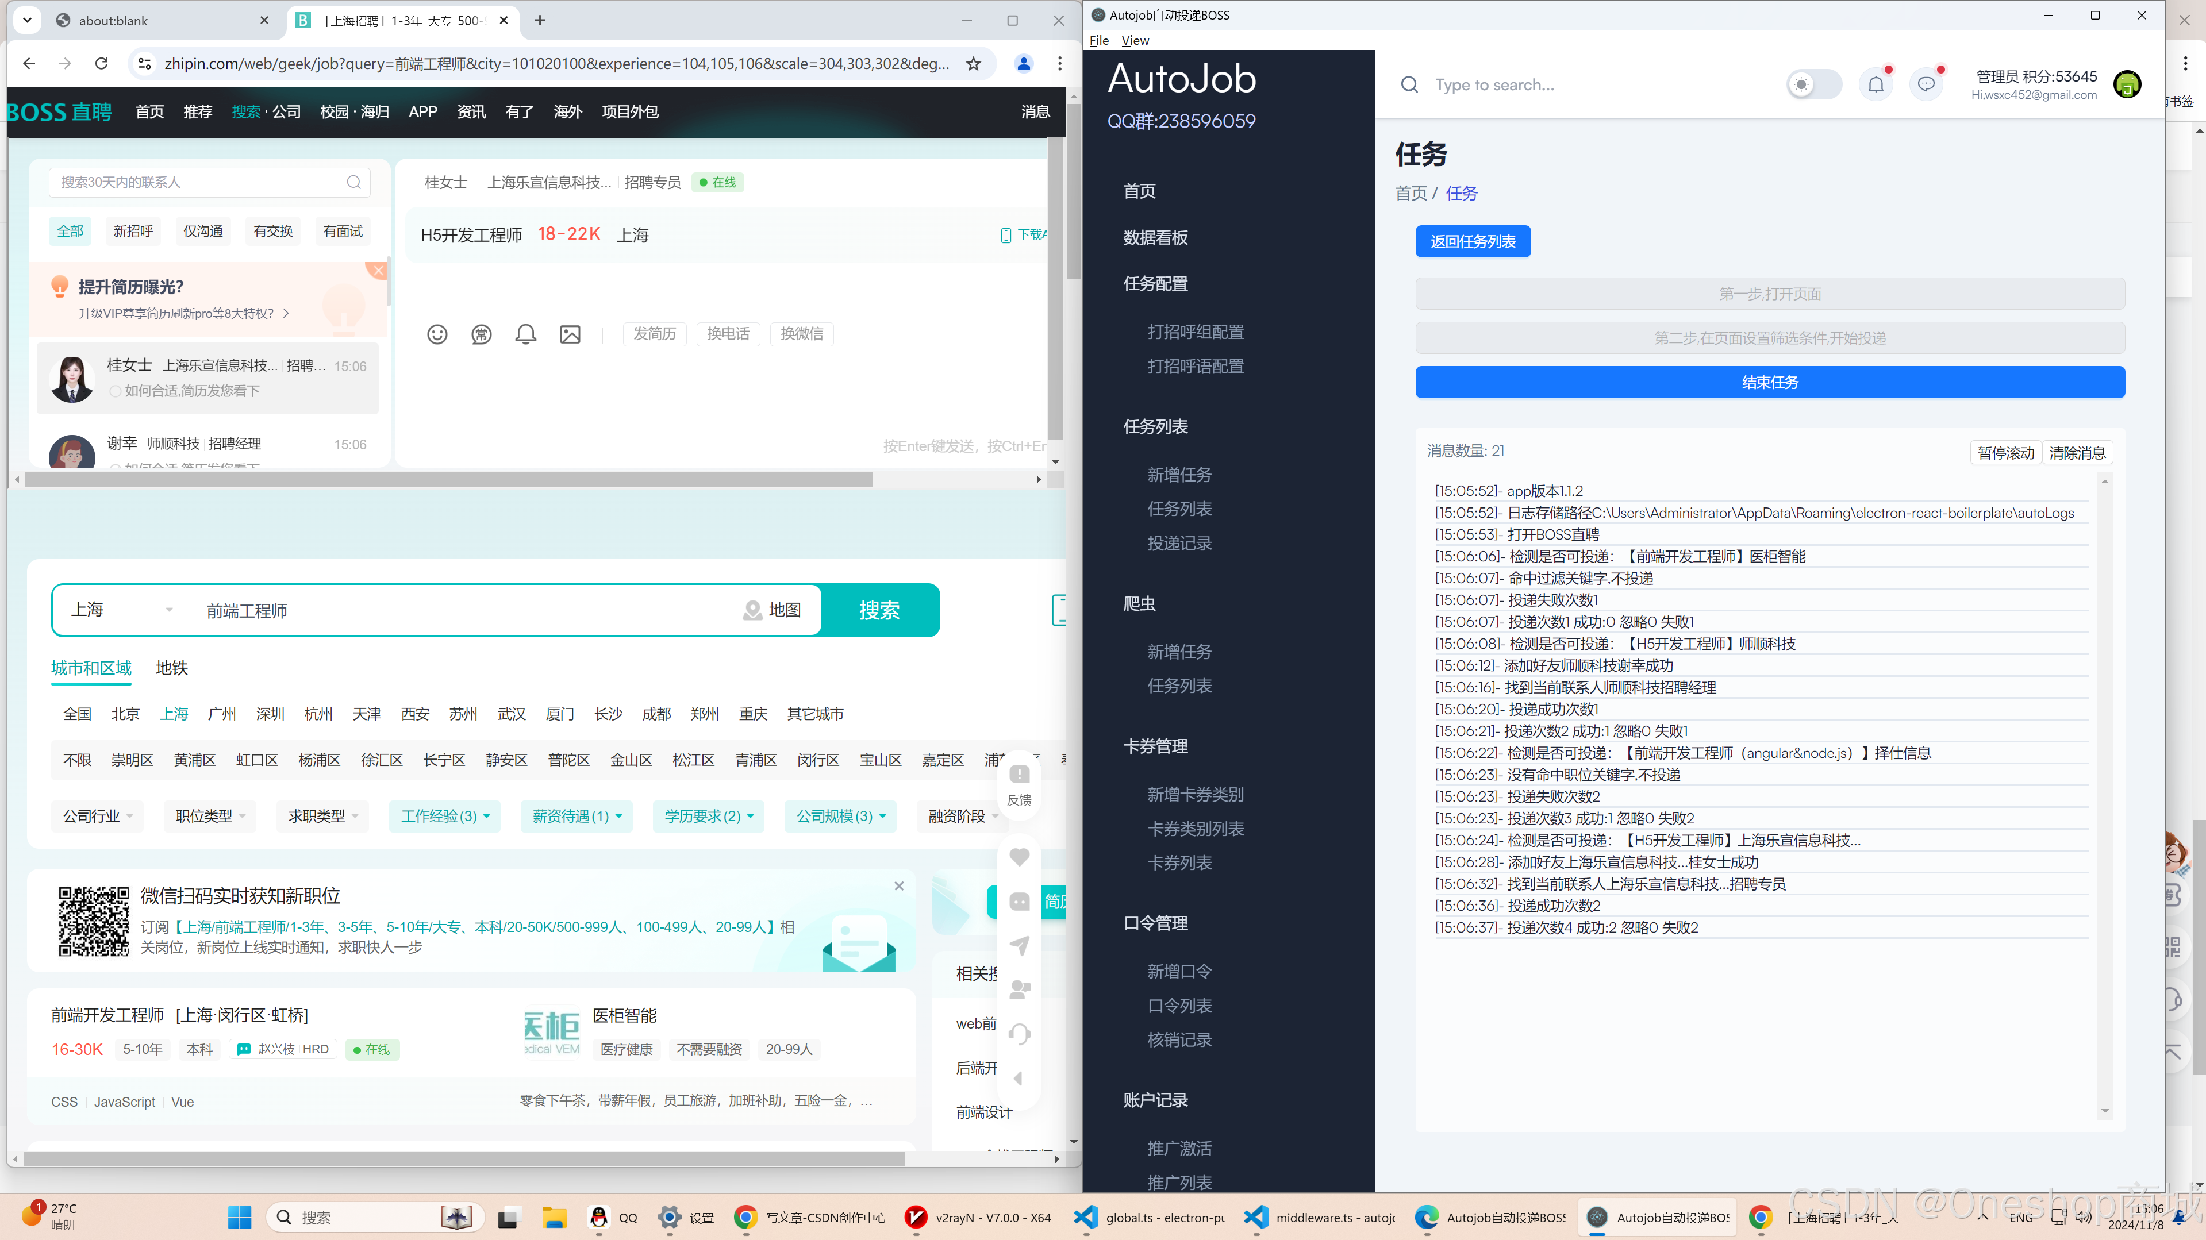
Task: Open the AutoJob chat messages icon
Action: pyautogui.click(x=1926, y=85)
